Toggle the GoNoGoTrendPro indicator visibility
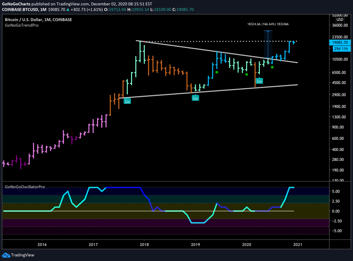The height and width of the screenshot is (261, 353). click(x=21, y=25)
